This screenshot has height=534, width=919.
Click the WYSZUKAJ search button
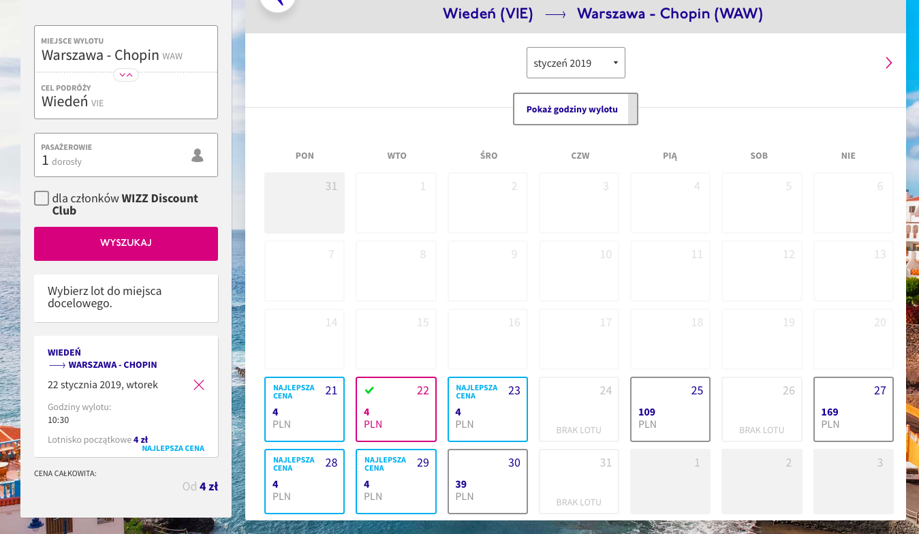click(x=126, y=244)
